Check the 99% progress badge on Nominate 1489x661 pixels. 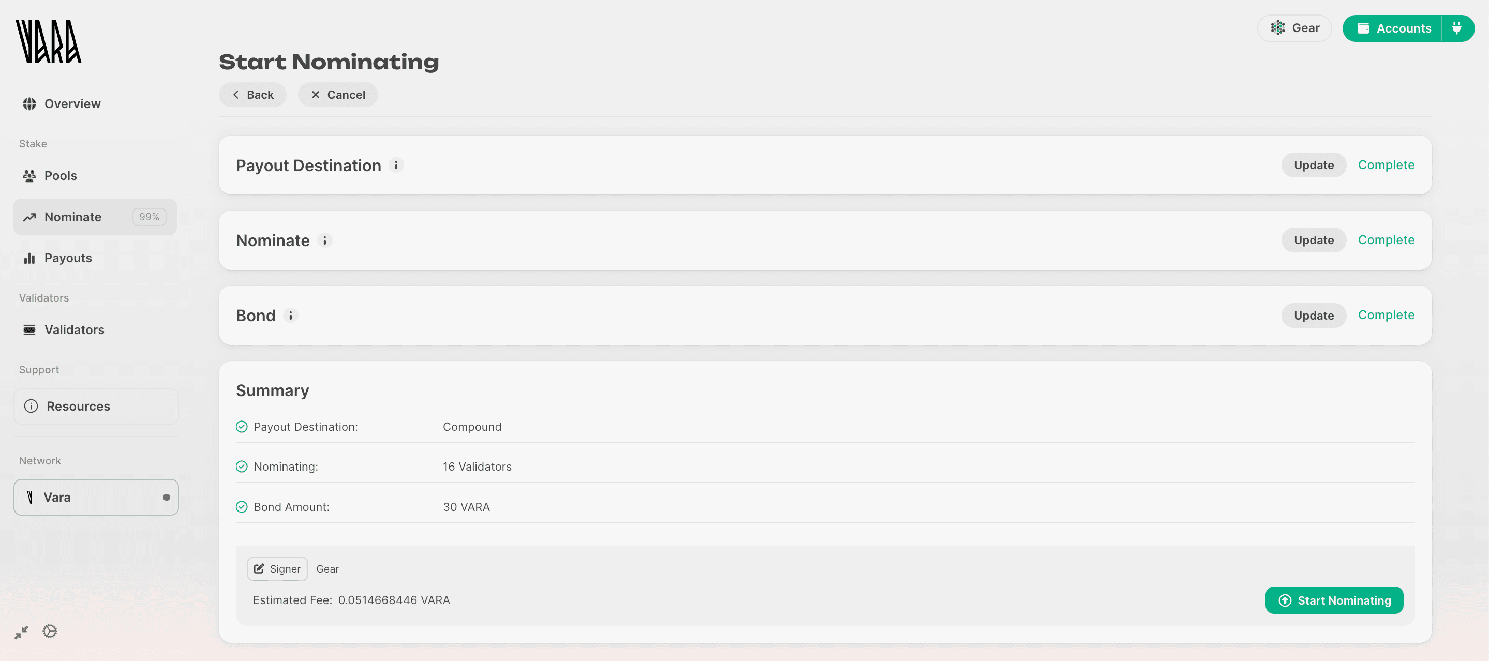click(x=148, y=217)
